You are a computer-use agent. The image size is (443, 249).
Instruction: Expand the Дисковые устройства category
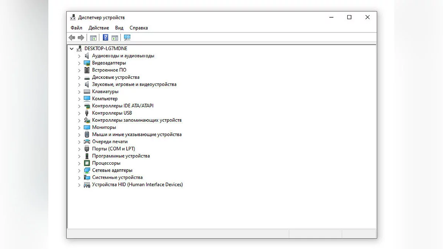point(79,77)
